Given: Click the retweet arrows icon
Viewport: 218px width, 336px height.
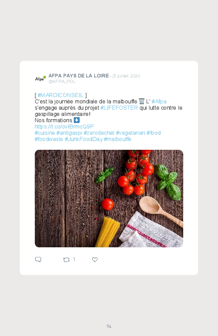Looking at the screenshot, I should click(x=66, y=260).
